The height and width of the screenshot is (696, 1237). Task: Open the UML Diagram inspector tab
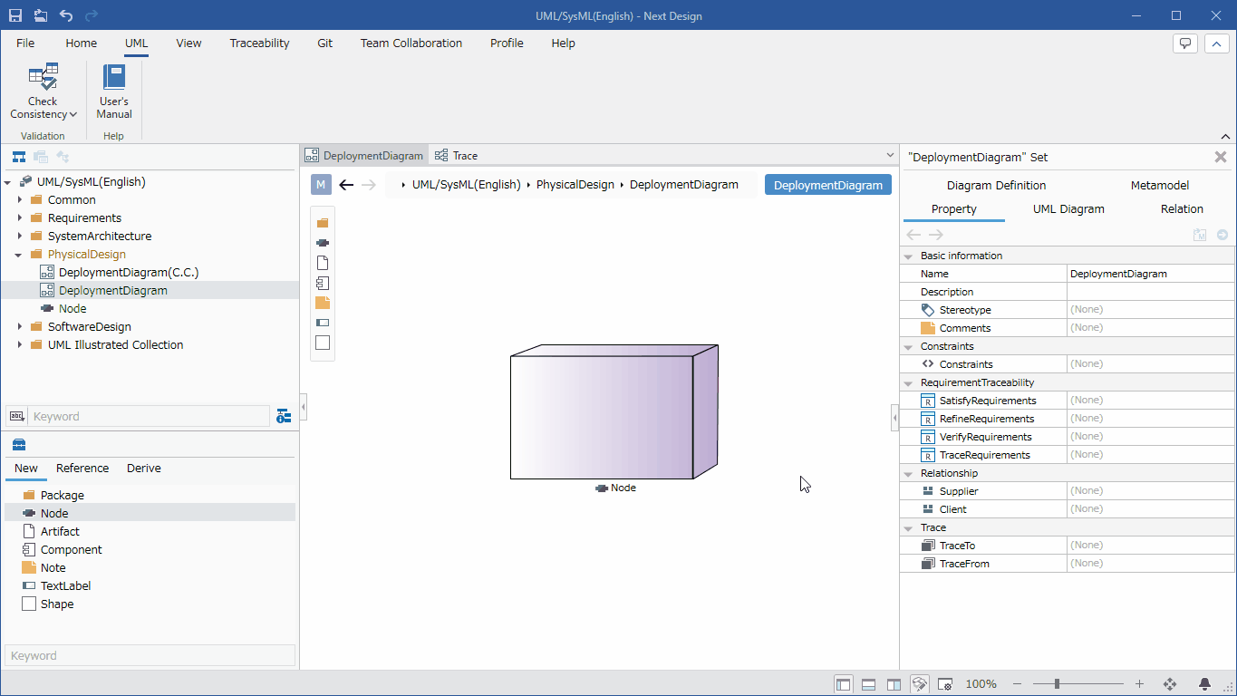point(1068,209)
